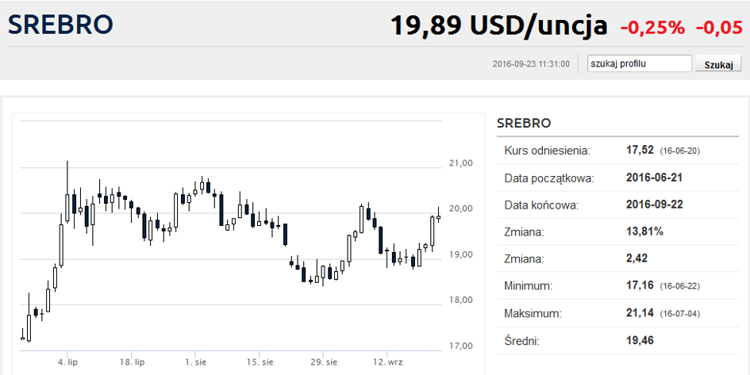The image size is (750, 375).
Task: Click the first candlestick at chart start
Action: (x=22, y=334)
